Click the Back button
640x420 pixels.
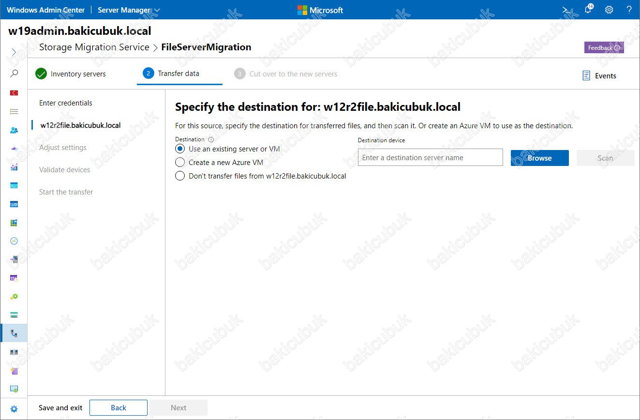click(x=119, y=408)
